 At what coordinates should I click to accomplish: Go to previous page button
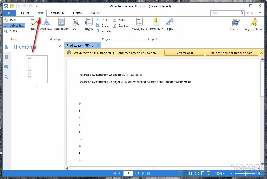[x=119, y=173]
